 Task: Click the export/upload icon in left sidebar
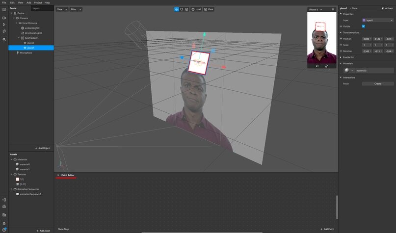4,206
